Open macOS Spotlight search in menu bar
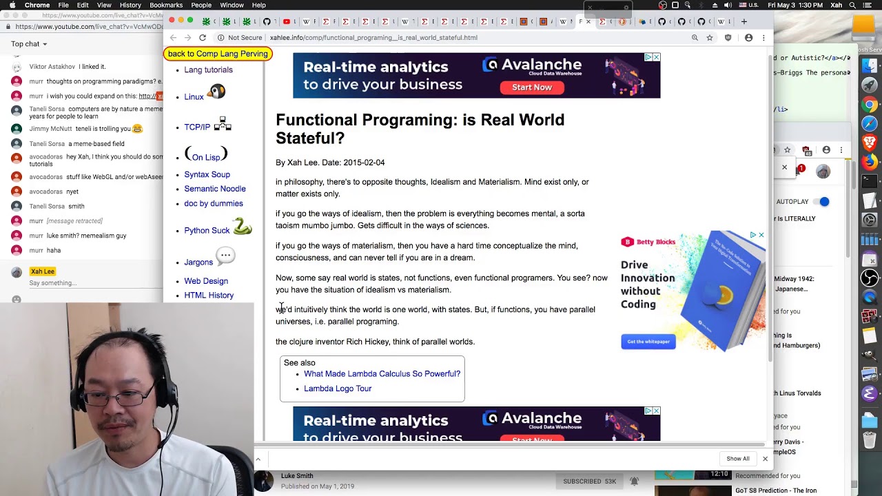Screen dimensions: 882x496 852,6
